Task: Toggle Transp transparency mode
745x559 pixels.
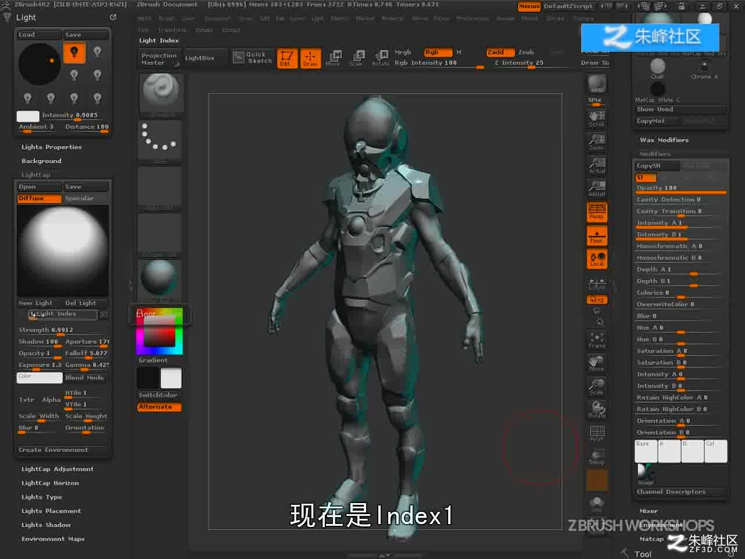Action: (597, 457)
